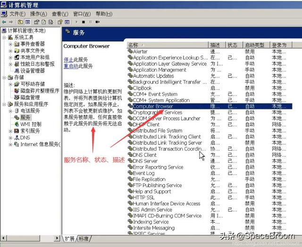Click tree pane horizontal scrollbar right arrow

pyautogui.click(x=57, y=238)
